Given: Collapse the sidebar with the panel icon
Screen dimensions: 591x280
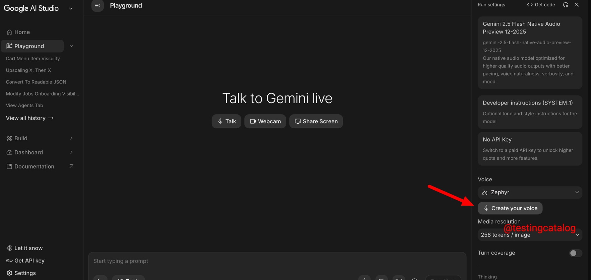Looking at the screenshot, I should pyautogui.click(x=97, y=5).
